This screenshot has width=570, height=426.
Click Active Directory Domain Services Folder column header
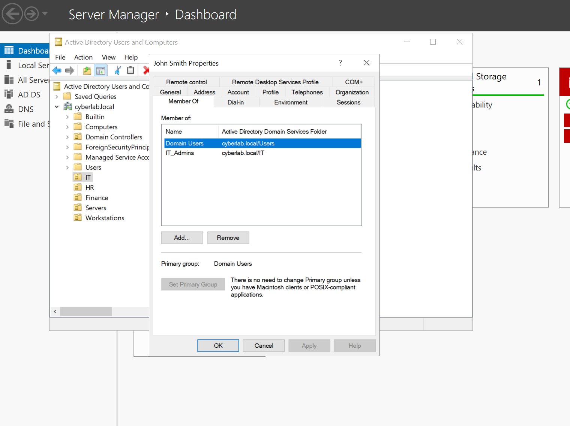(x=289, y=132)
